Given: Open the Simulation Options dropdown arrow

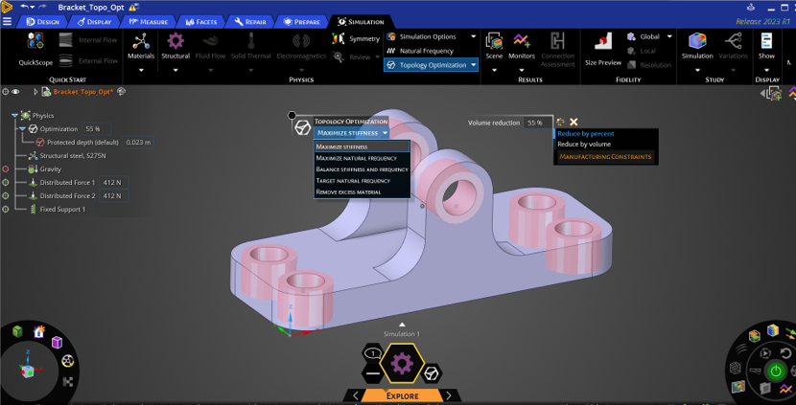Looking at the screenshot, I should pyautogui.click(x=473, y=36).
